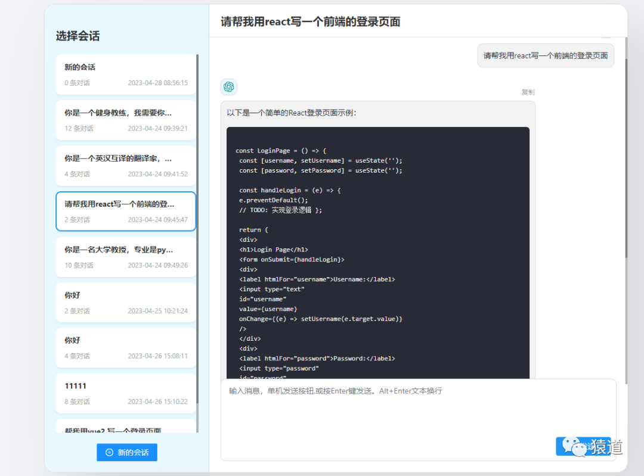
Task: Click the 新的会话 button to start new chat
Action: coord(126,452)
